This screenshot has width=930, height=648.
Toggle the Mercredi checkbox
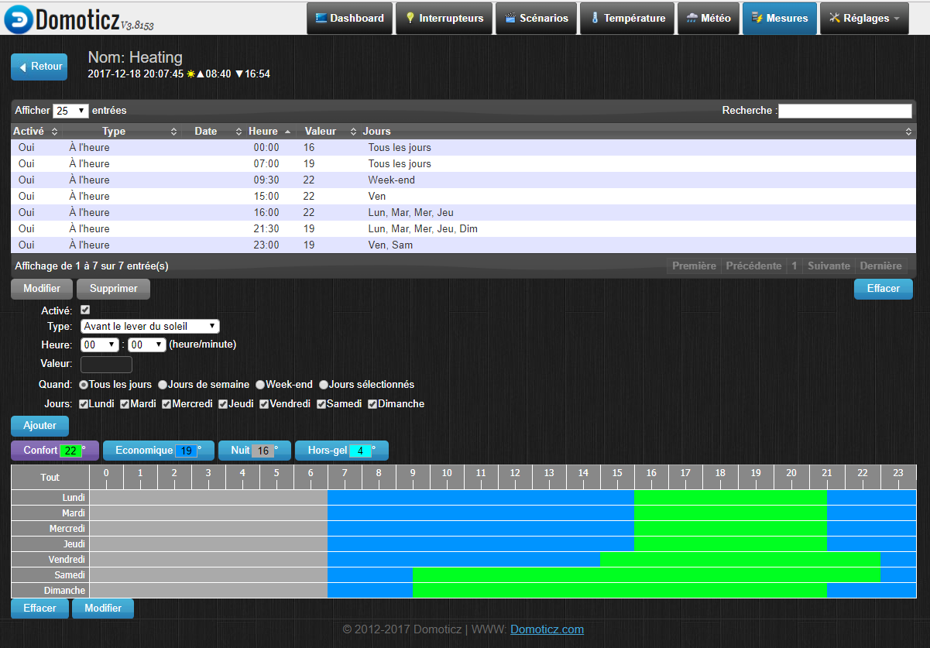(167, 404)
